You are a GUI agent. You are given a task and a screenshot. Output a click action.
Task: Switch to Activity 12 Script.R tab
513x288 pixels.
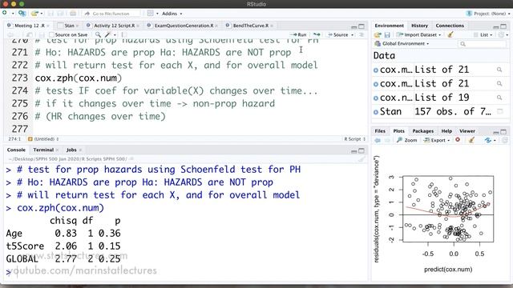tap(114, 26)
